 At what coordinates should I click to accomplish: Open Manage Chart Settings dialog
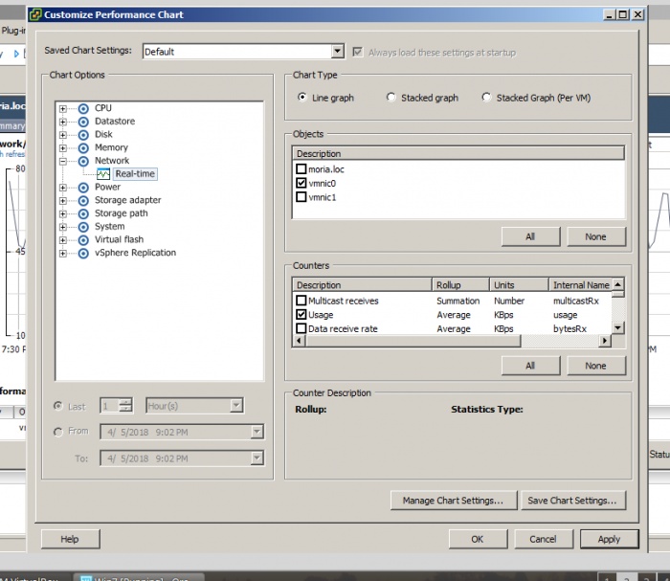tap(454, 501)
